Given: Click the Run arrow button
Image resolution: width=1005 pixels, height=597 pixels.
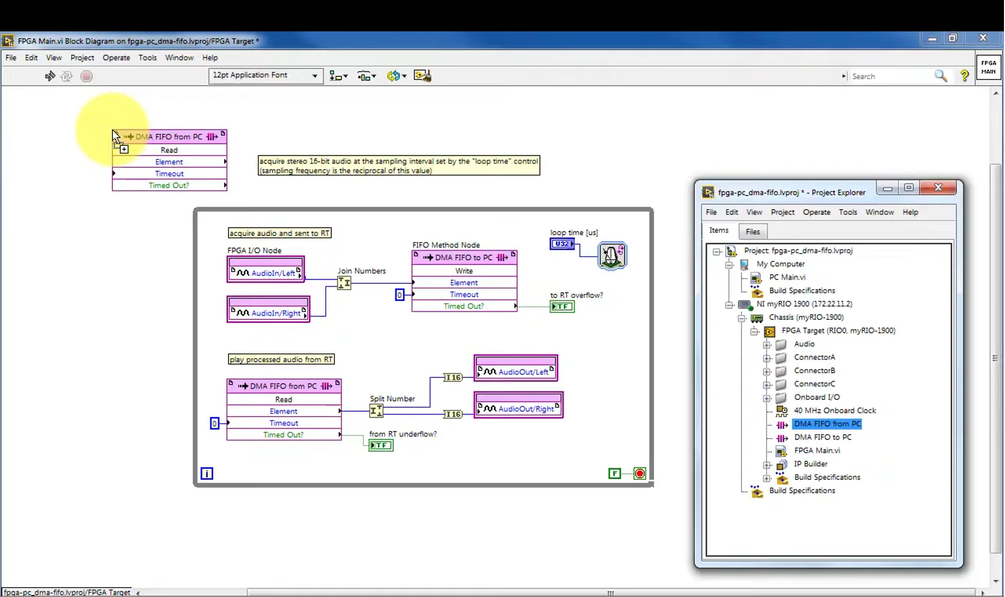Looking at the screenshot, I should point(50,76).
